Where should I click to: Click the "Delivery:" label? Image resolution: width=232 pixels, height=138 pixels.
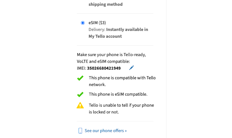point(97,29)
